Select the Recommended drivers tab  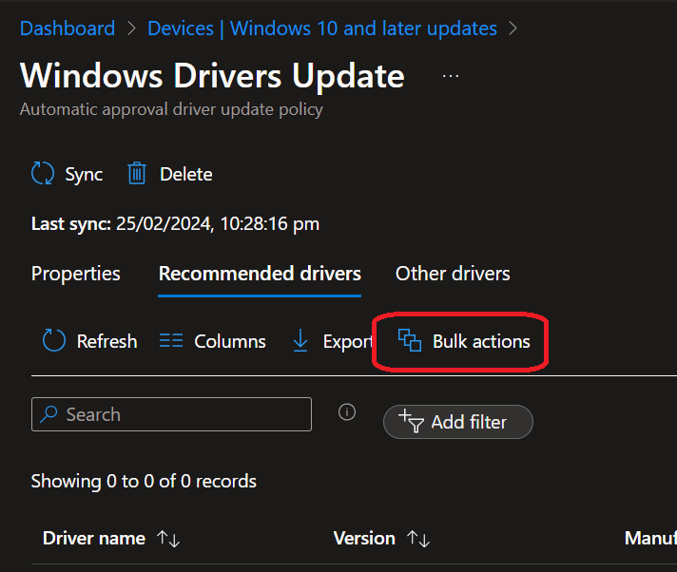pos(260,274)
